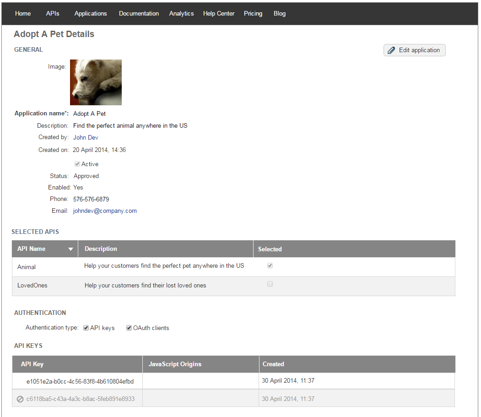Open the John Dev creator link
The width and height of the screenshot is (481, 417).
(86, 137)
